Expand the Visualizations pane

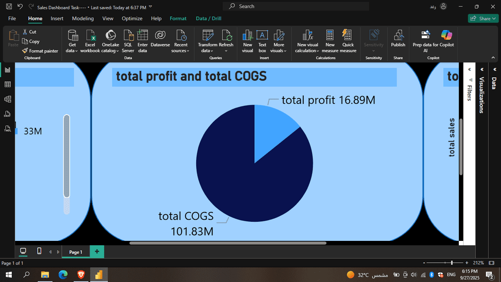click(482, 70)
